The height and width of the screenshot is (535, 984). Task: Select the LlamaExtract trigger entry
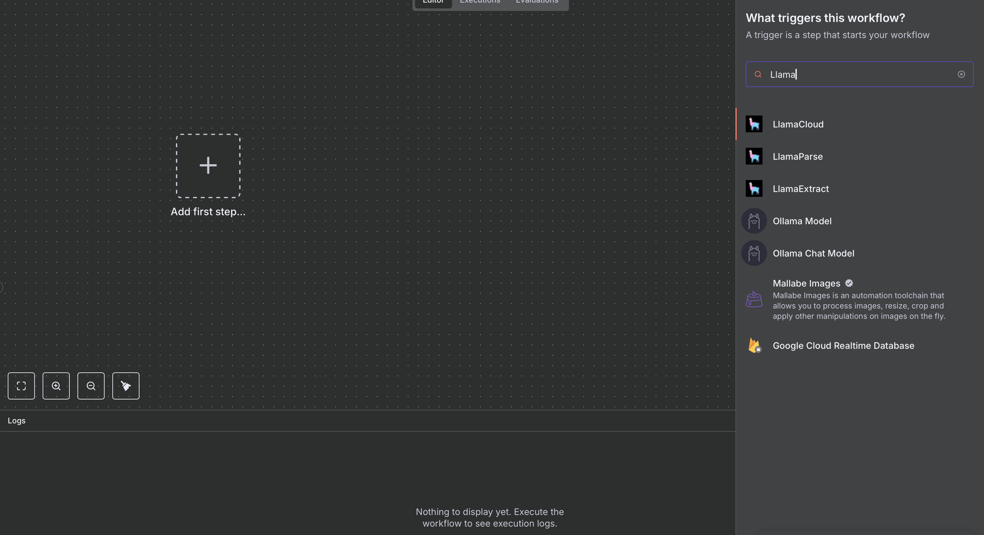pyautogui.click(x=801, y=189)
